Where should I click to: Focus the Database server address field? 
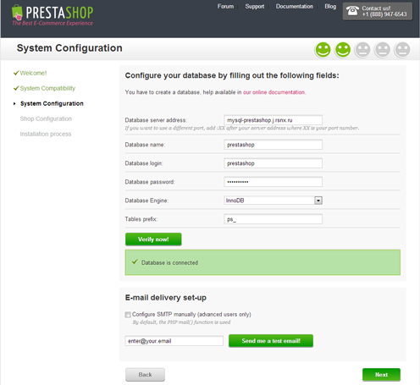click(274, 120)
